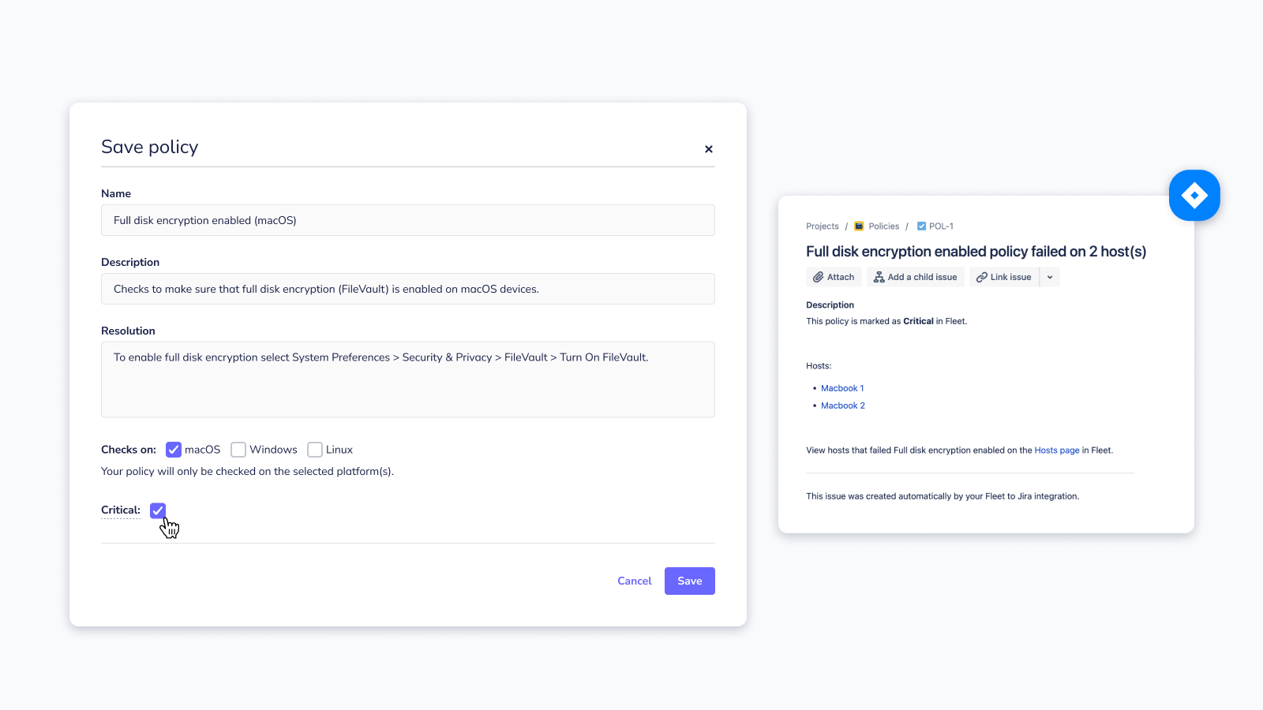Click the Jira issue title about failed policy

pyautogui.click(x=976, y=252)
